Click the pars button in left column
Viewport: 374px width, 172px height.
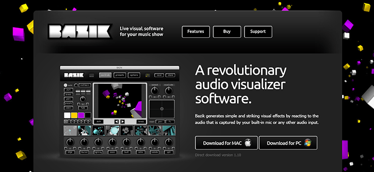tap(68, 99)
